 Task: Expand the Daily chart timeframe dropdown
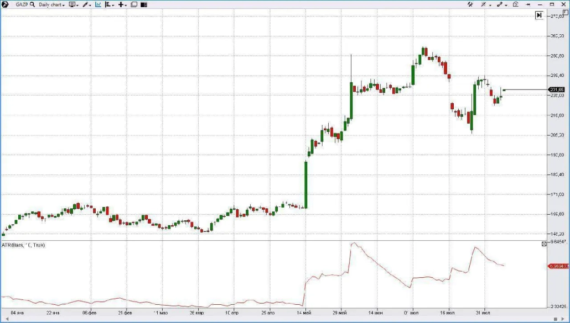coord(51,4)
